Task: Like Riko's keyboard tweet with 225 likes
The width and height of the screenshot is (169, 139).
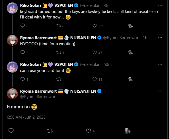Action: (95, 26)
